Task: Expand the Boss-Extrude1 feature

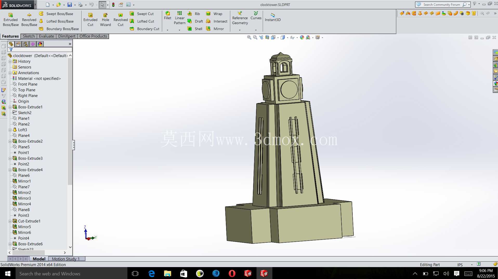Action: pyautogui.click(x=10, y=107)
